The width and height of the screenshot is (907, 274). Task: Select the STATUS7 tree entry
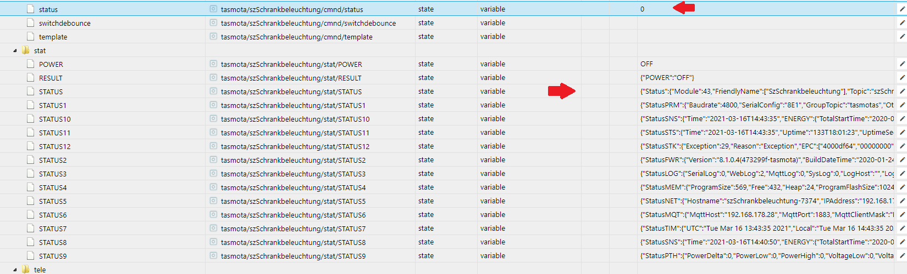[53, 229]
